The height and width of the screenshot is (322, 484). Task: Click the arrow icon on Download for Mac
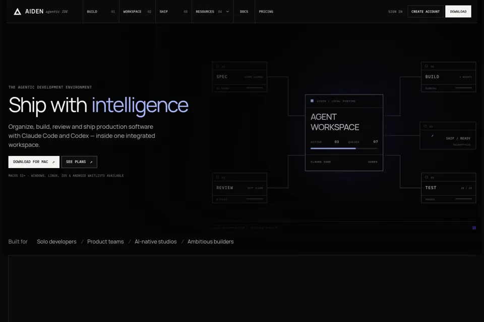tap(53, 162)
